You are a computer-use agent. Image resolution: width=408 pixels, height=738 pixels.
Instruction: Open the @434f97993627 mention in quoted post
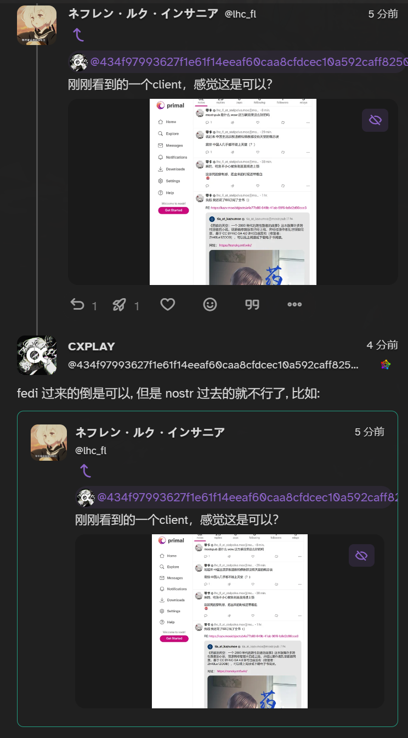click(247, 497)
